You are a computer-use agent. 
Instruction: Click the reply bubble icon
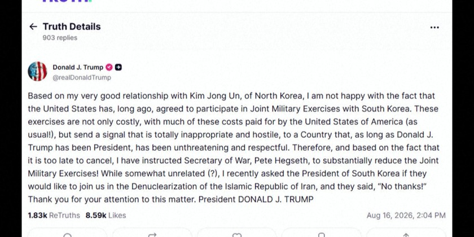pos(67,235)
